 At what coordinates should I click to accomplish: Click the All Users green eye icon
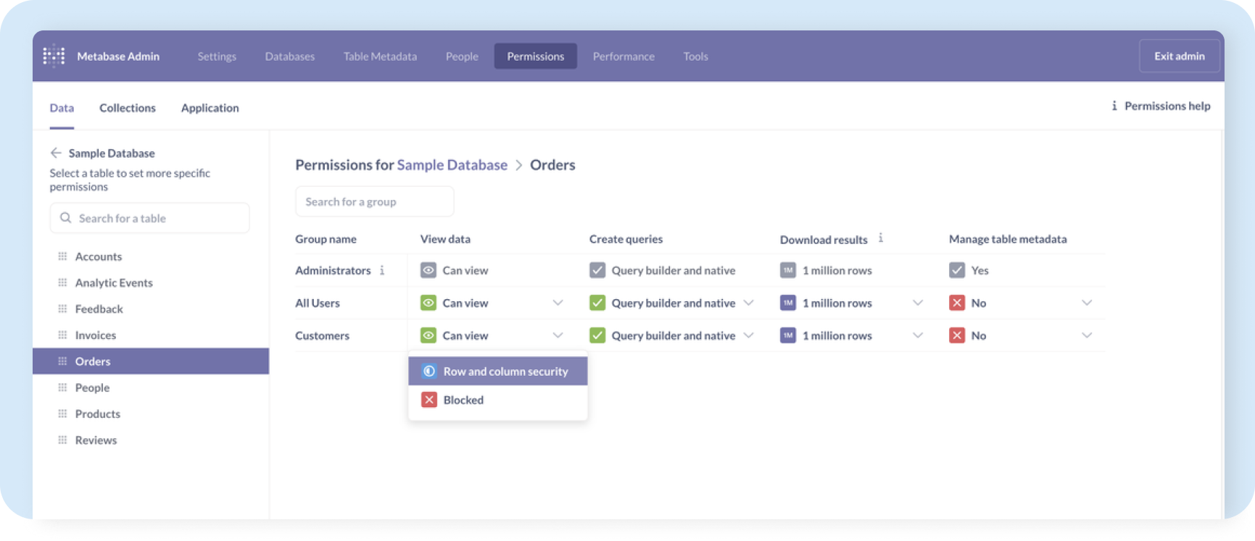coord(428,303)
